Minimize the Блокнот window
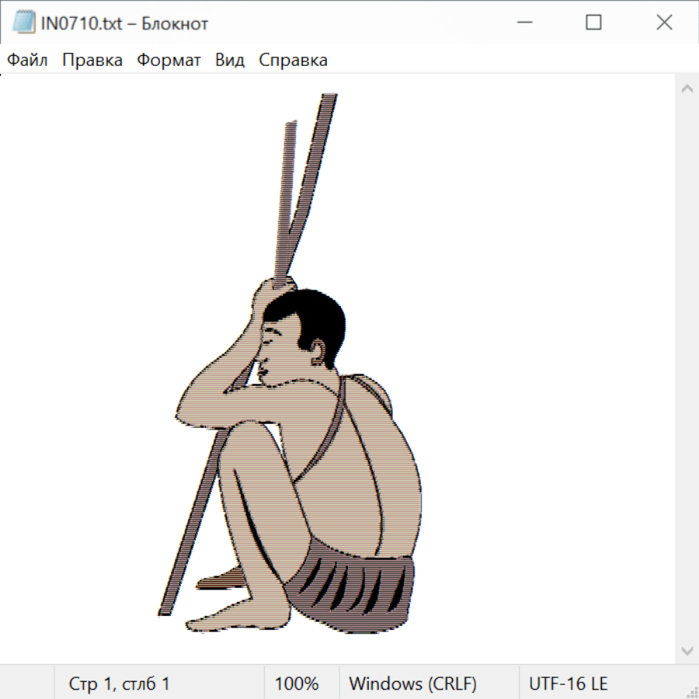 tap(523, 23)
